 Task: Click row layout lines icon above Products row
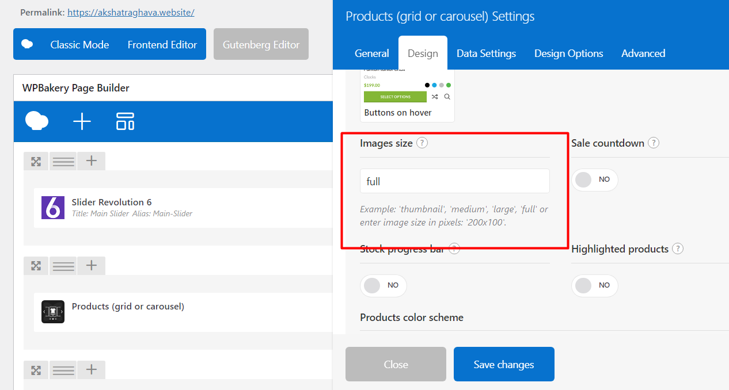click(63, 266)
